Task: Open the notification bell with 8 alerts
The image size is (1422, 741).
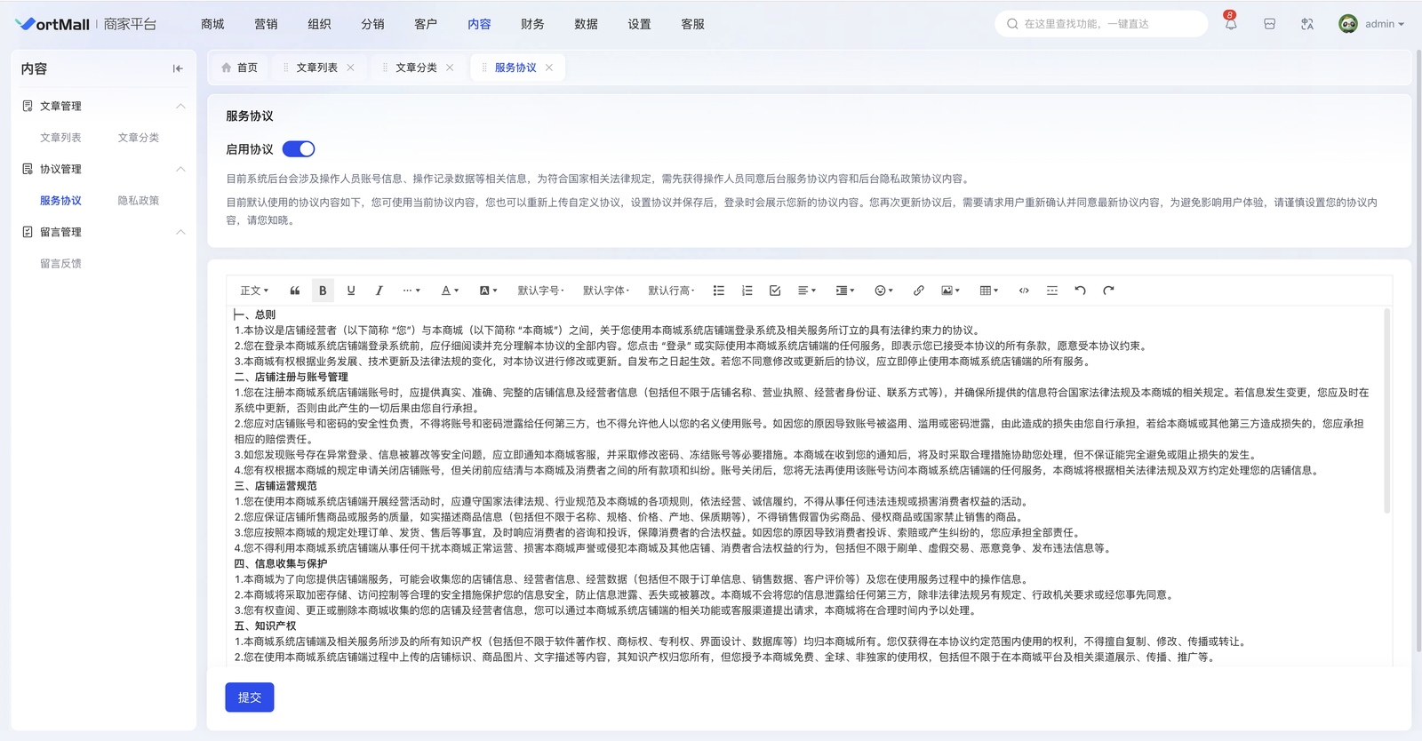Action: click(x=1230, y=24)
